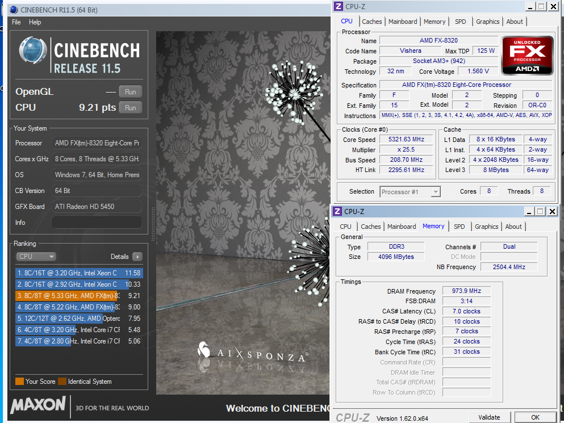Switch to SPD tab in bottom CPU-Z window
The height and width of the screenshot is (423, 564).
[459, 227]
